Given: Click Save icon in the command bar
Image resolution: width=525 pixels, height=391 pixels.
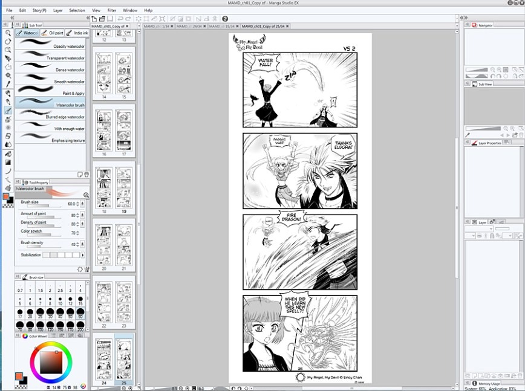Looking at the screenshot, I should pos(110,19).
